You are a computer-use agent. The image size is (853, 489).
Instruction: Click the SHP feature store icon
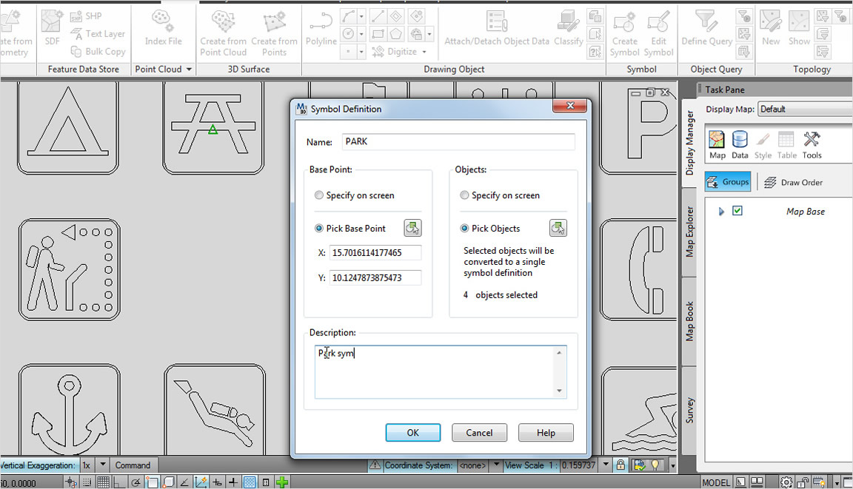[x=86, y=16]
